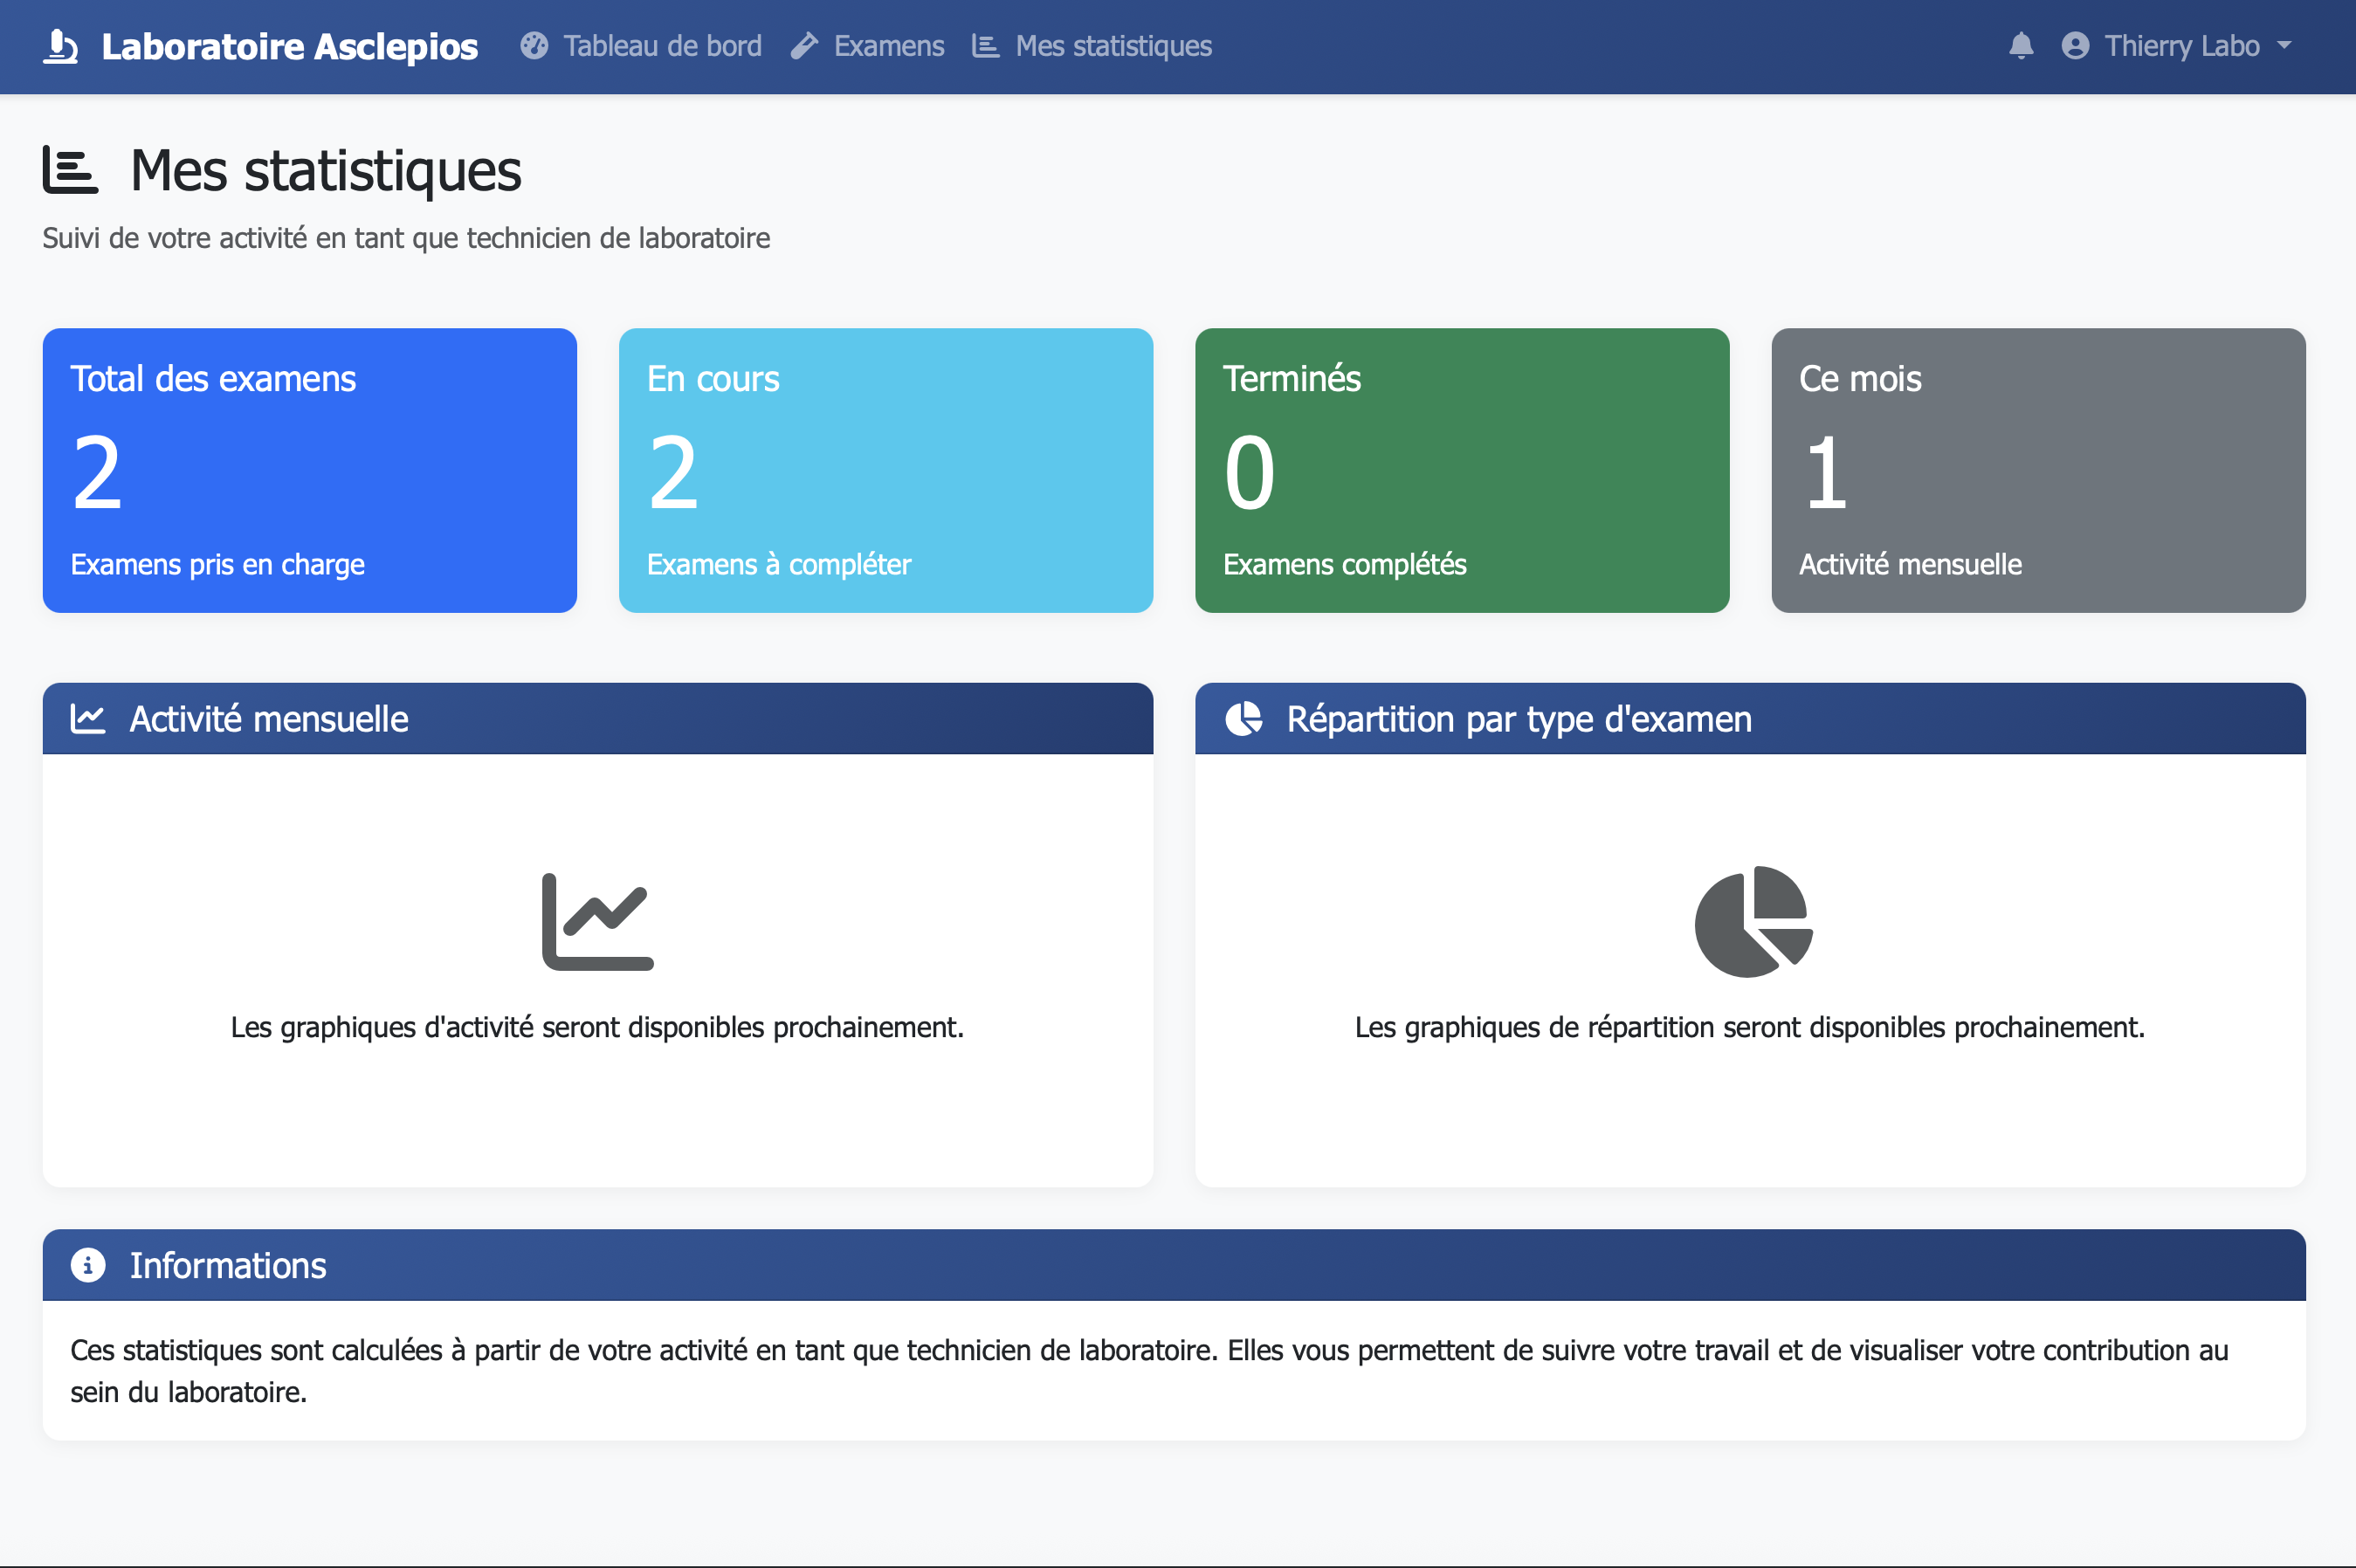This screenshot has width=2356, height=1568.
Task: Select the Total des examens card
Action: pos(310,470)
